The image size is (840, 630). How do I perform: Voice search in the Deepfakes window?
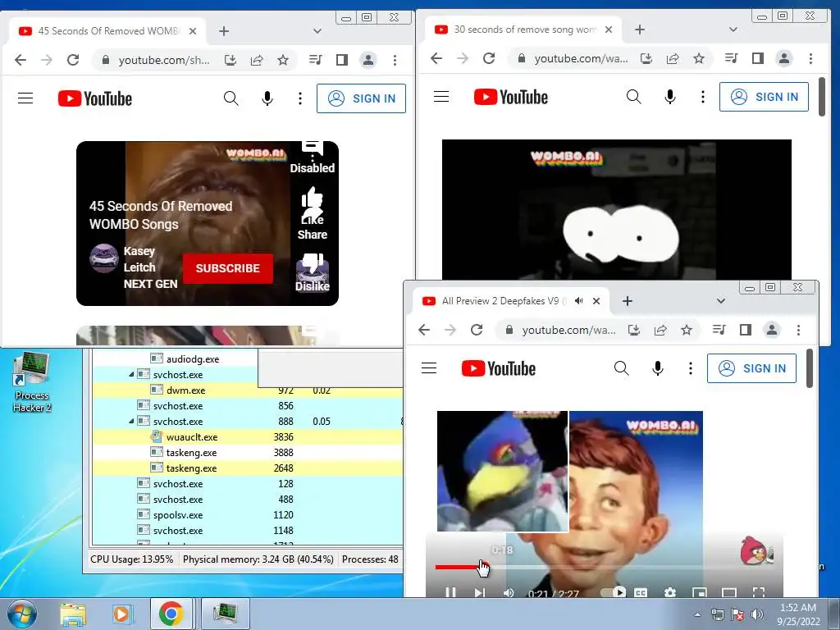[x=658, y=368]
